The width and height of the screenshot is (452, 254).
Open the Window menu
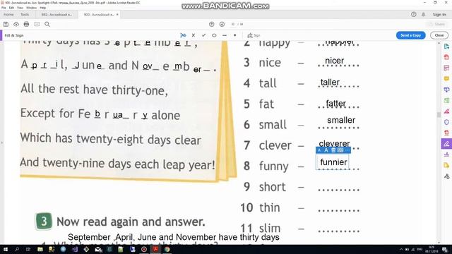[31, 8]
